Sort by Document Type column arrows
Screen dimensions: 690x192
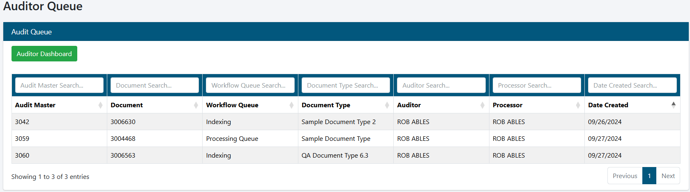pos(387,105)
